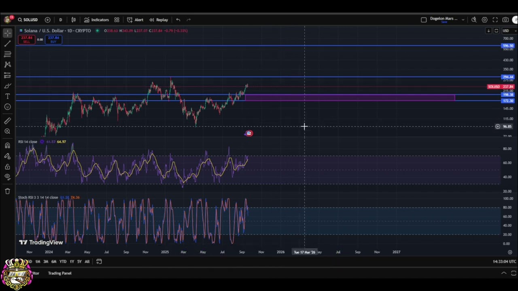Select the ruler measure tool

7,121
